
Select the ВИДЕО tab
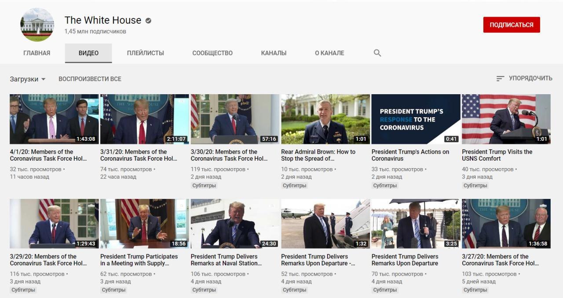pyautogui.click(x=88, y=53)
